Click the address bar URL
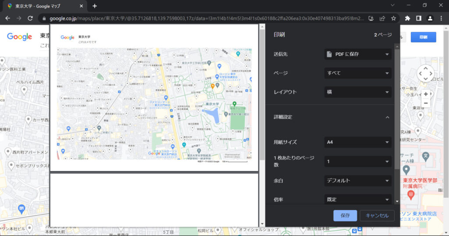The image size is (449, 236). pyautogui.click(x=206, y=18)
